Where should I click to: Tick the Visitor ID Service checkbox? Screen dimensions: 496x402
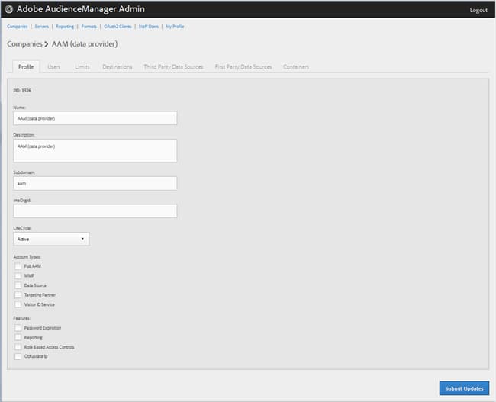(18, 304)
